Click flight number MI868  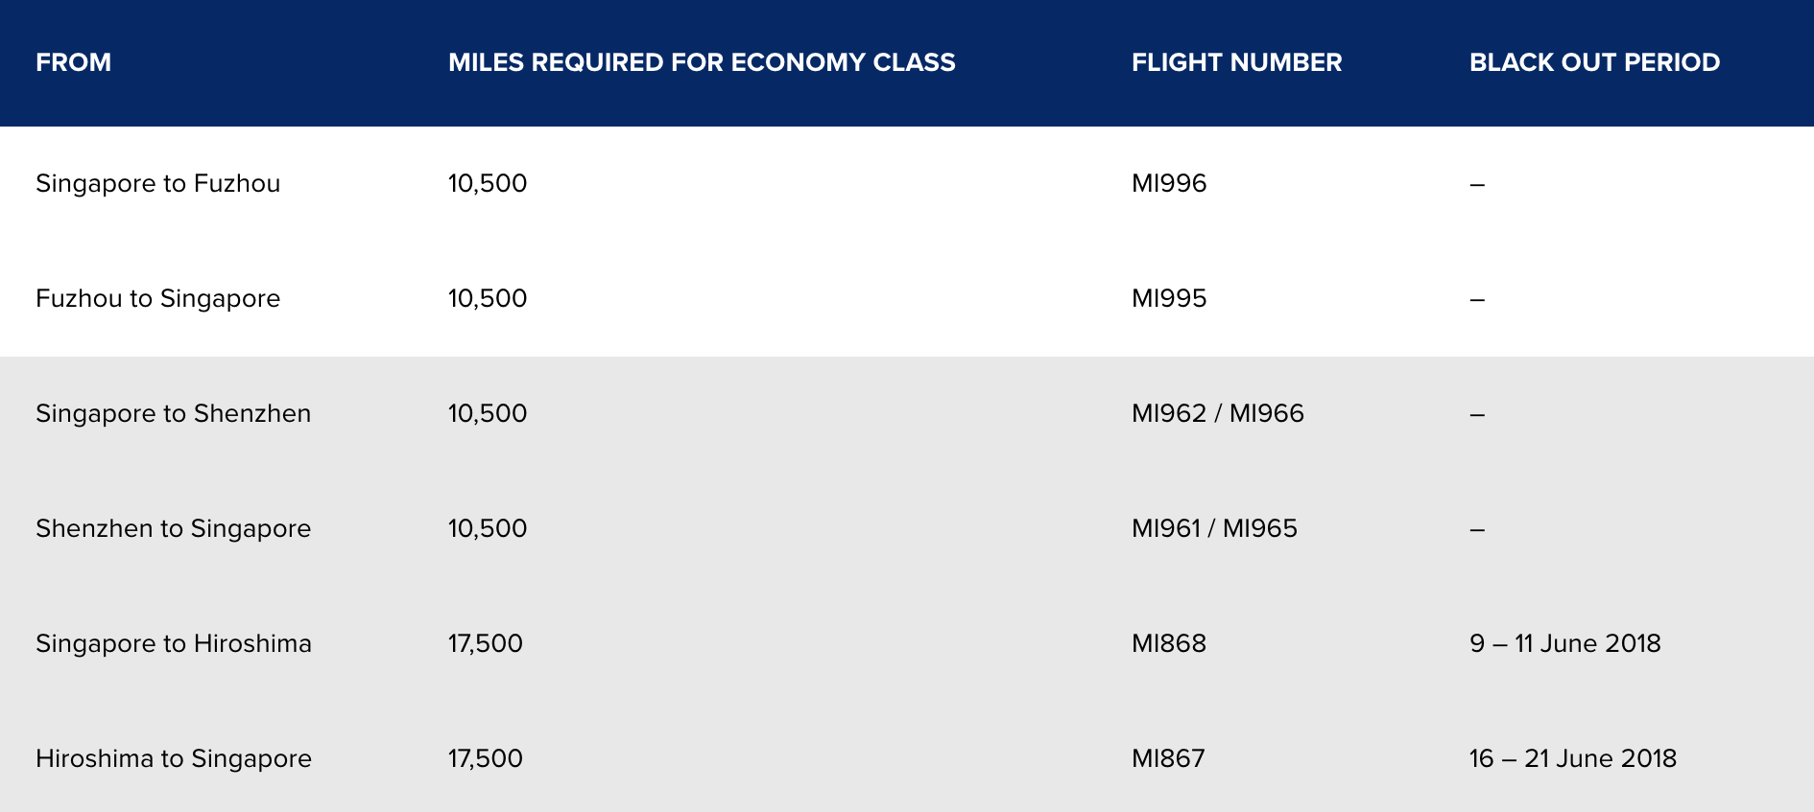(x=1169, y=643)
